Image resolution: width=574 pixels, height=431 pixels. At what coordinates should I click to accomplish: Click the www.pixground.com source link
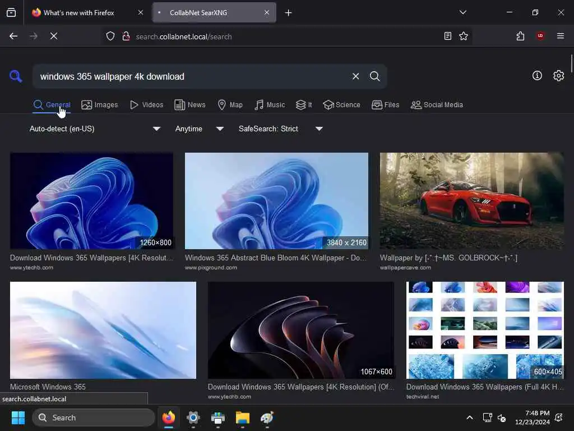pos(211,268)
